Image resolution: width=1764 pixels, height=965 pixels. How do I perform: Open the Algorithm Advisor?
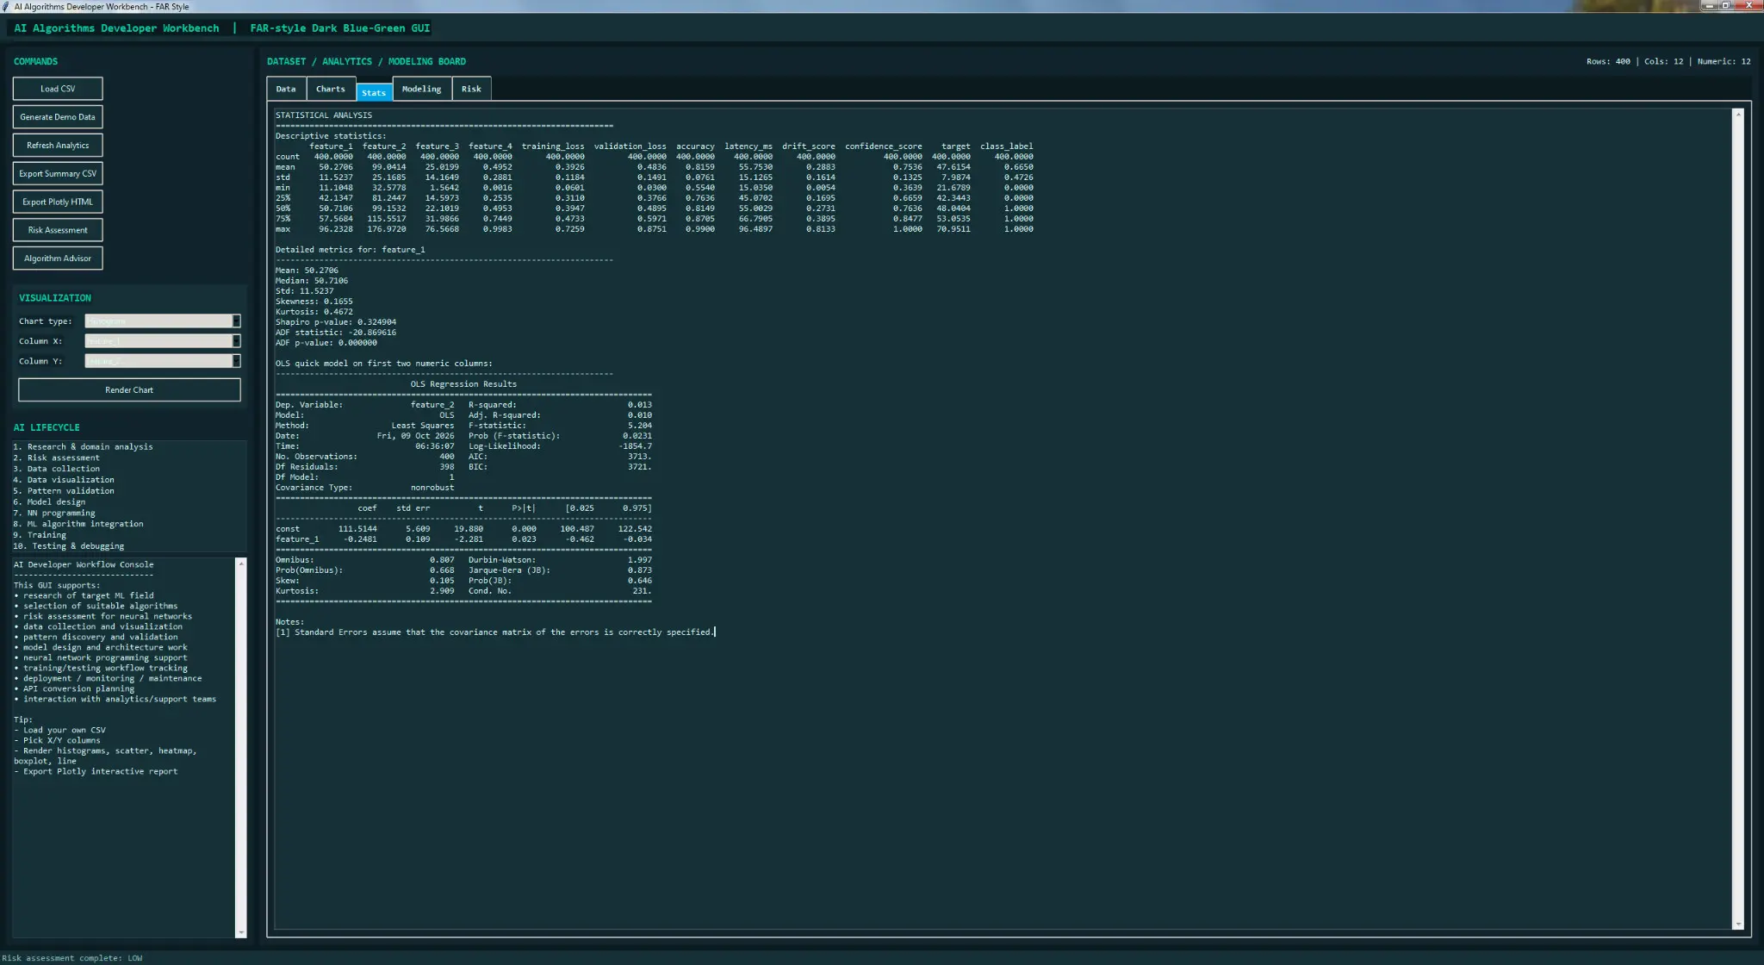(x=58, y=258)
